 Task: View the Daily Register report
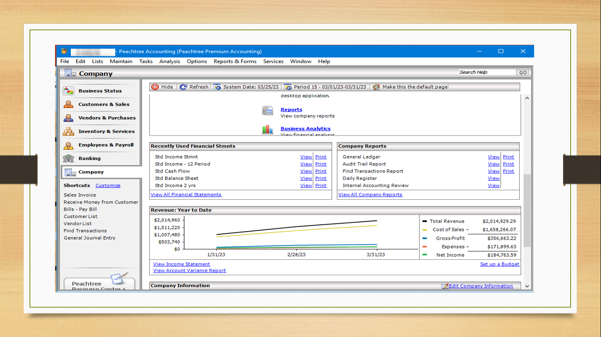pyautogui.click(x=494, y=179)
